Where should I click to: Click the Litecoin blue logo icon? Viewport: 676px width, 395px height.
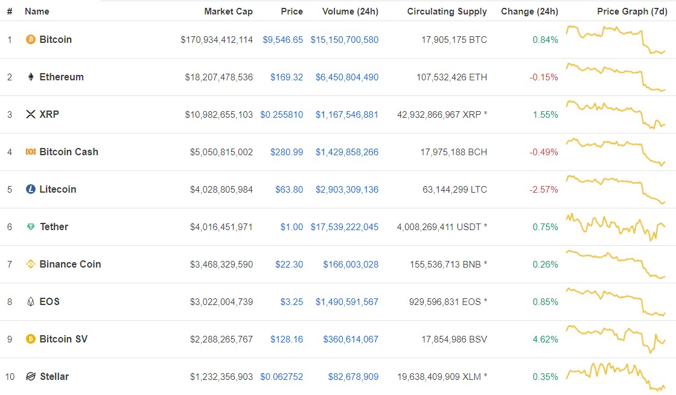point(30,189)
